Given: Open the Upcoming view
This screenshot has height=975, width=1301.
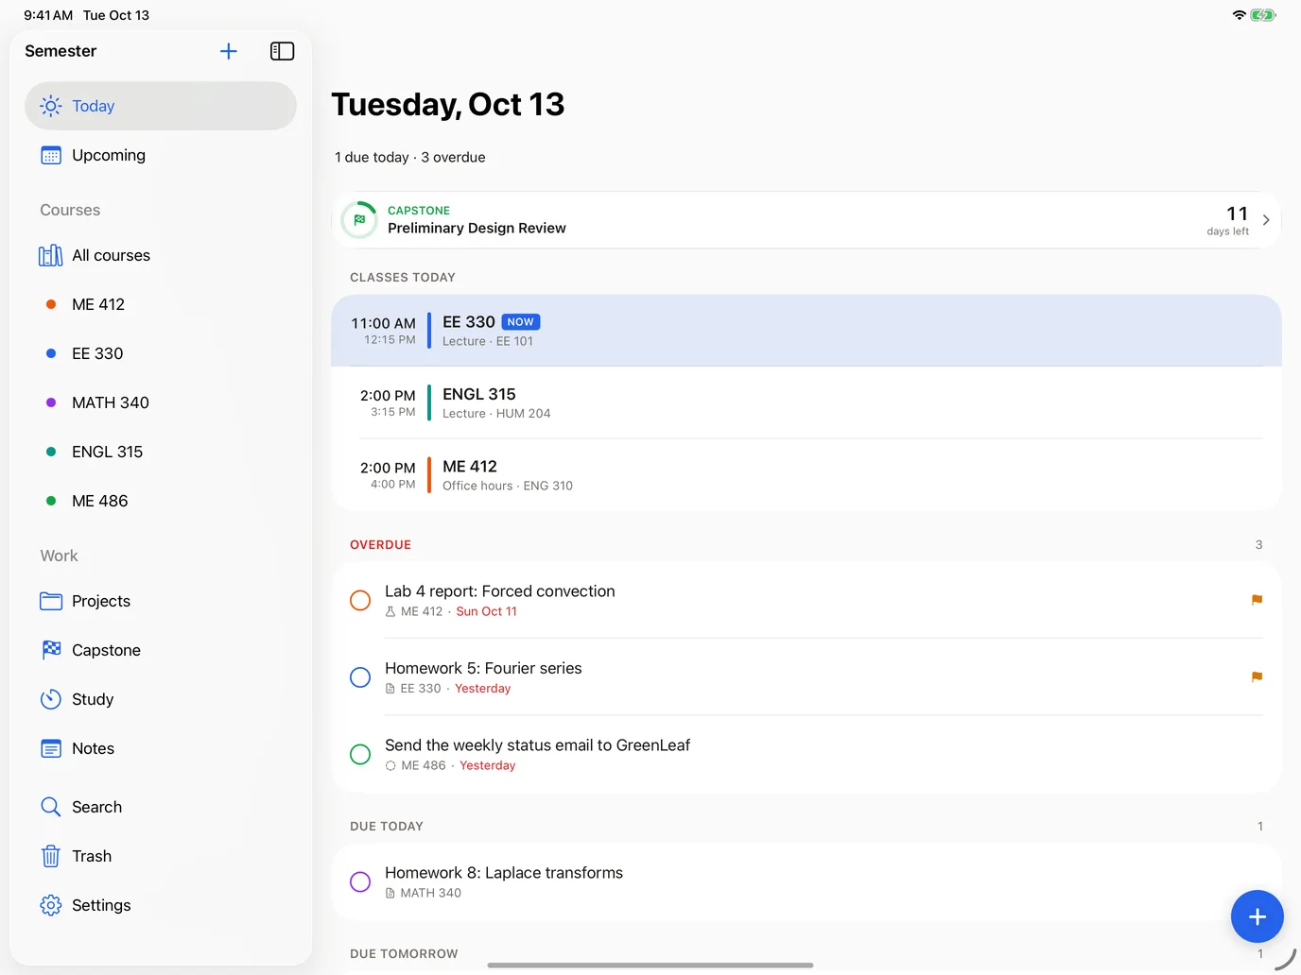Looking at the screenshot, I should 161,155.
